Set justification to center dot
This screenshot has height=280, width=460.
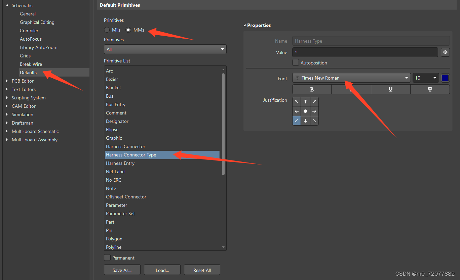305,111
